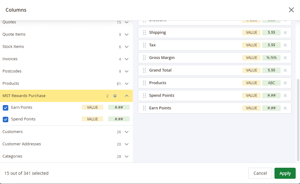The height and width of the screenshot is (184, 300).
Task: Uncheck the Spend Points checkbox
Action: 6,119
